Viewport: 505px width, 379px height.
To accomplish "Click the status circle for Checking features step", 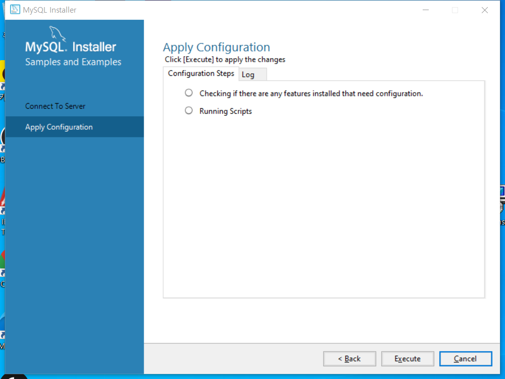I will pyautogui.click(x=189, y=93).
